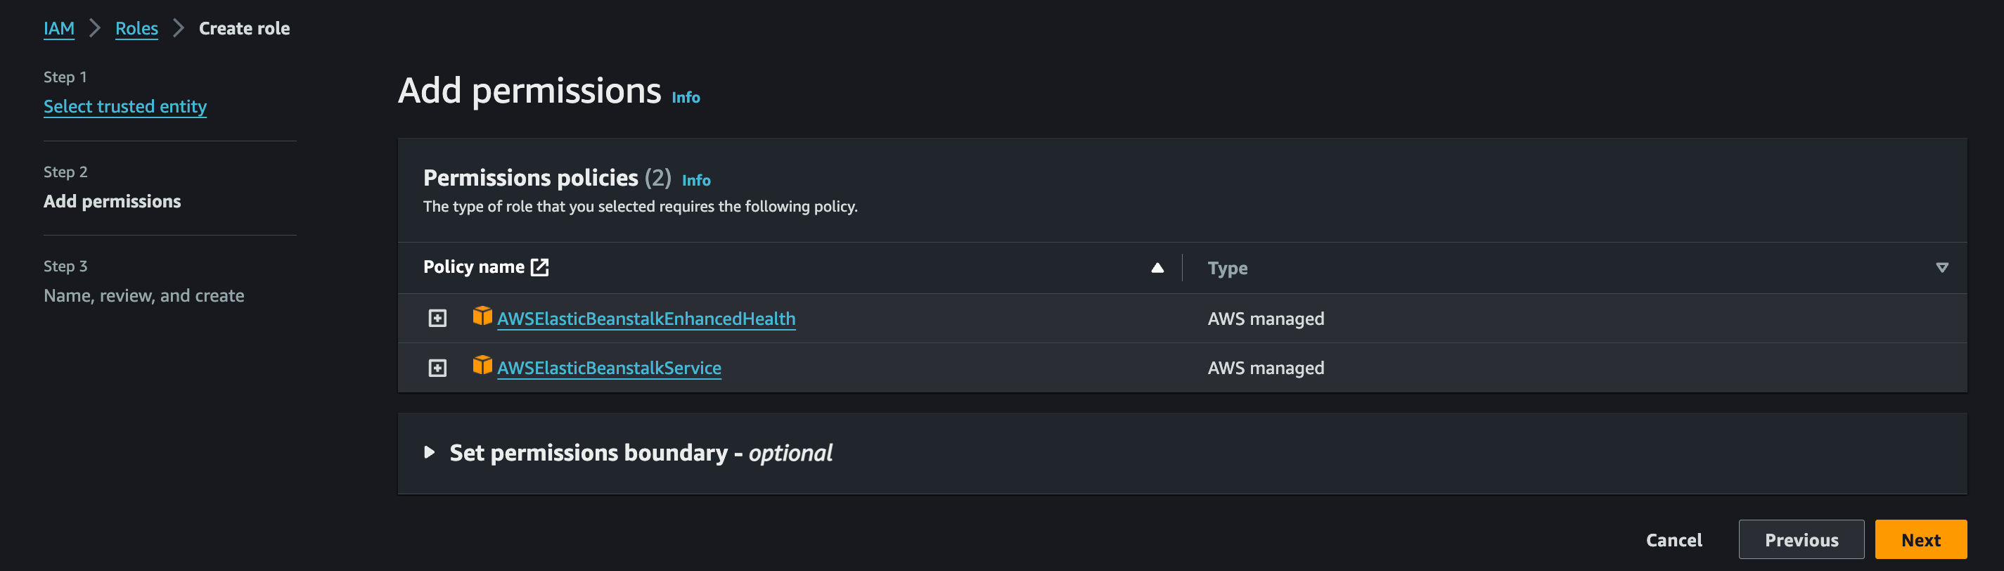Go to Select trusted entity step
Viewport: 2004px width, 571px height.
tap(125, 107)
